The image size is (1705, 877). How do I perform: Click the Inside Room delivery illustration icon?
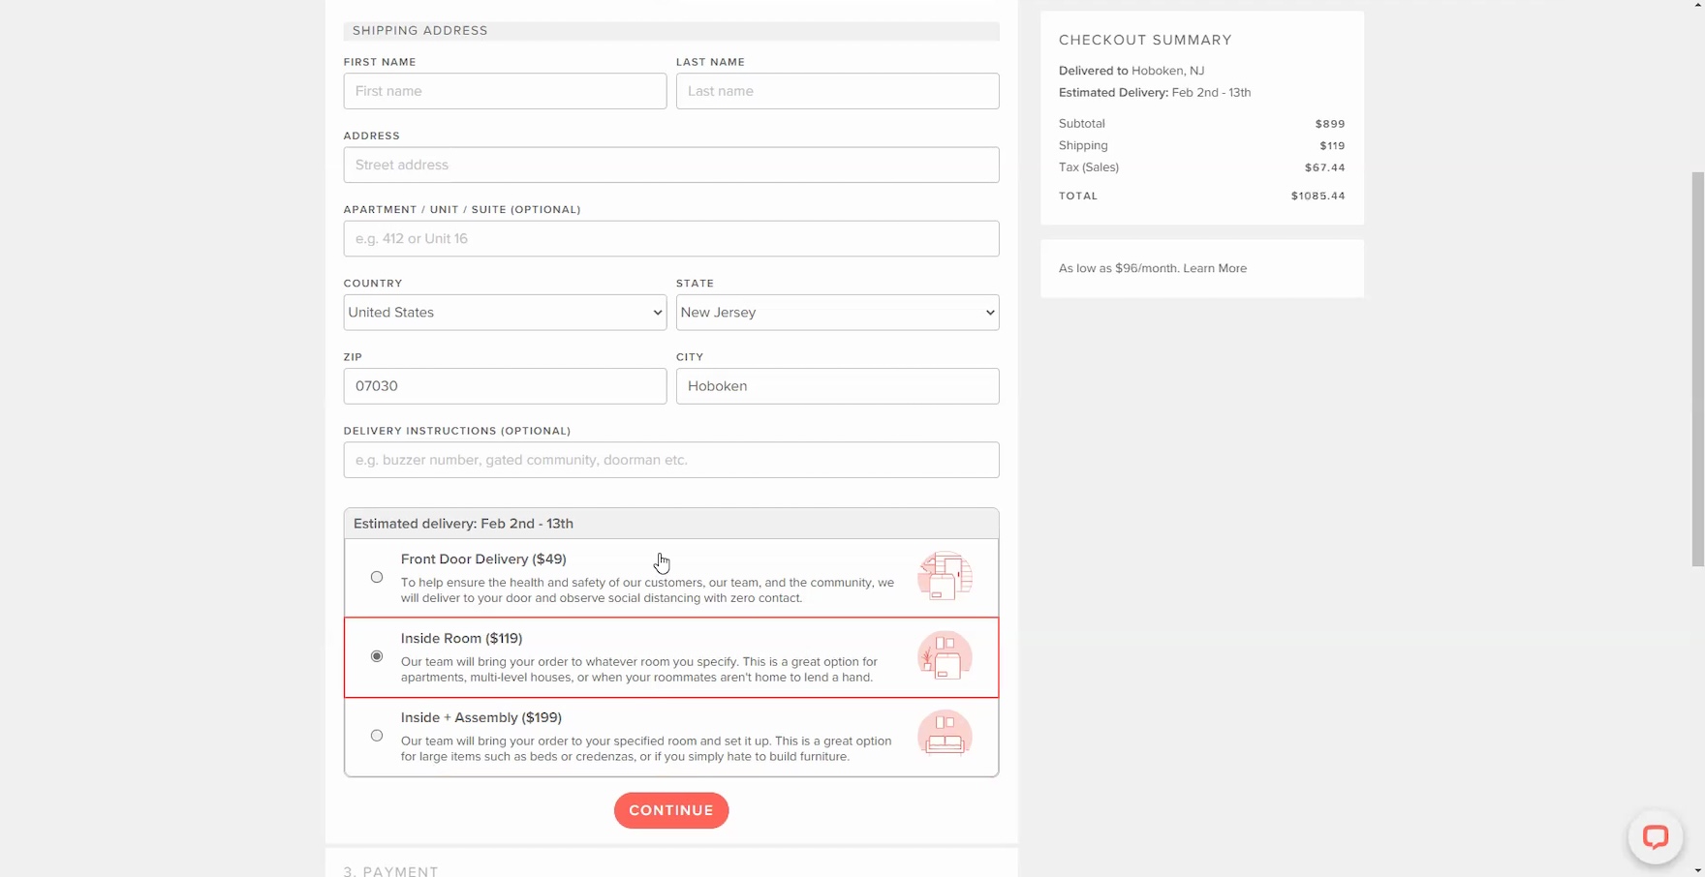945,656
